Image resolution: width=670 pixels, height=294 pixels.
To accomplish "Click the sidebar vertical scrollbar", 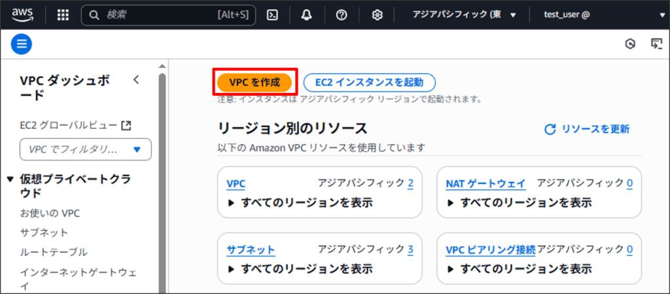I will pos(162,184).
